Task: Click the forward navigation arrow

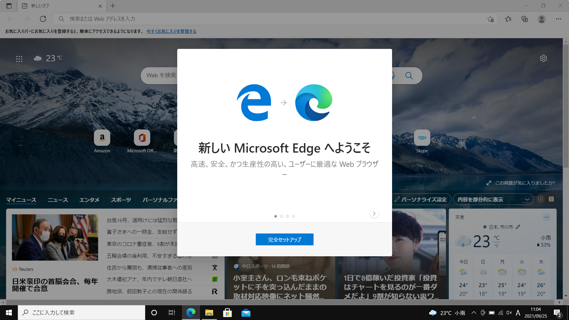Action: point(27,19)
